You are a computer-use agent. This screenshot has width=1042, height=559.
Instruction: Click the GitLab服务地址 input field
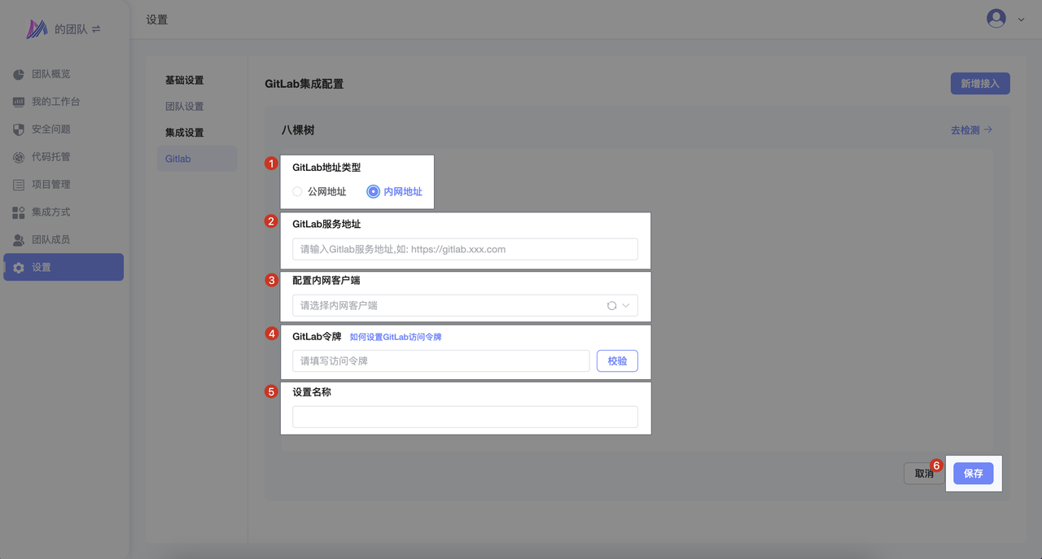(x=465, y=249)
